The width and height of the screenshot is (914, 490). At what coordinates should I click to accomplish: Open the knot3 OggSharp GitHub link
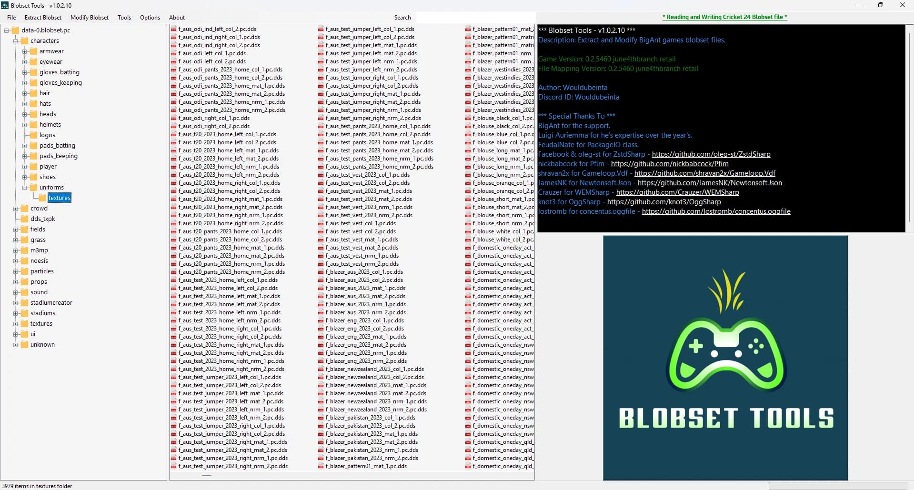pyautogui.click(x=664, y=202)
